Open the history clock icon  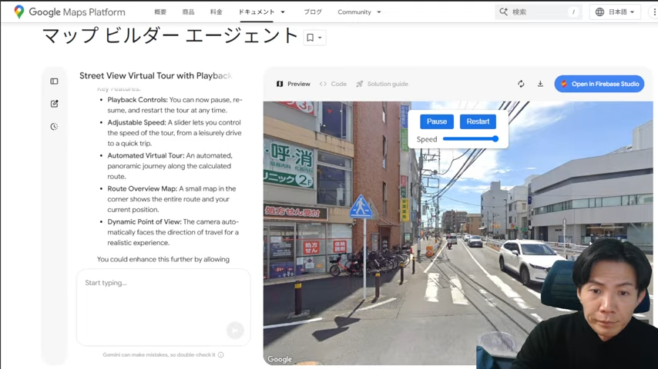54,127
